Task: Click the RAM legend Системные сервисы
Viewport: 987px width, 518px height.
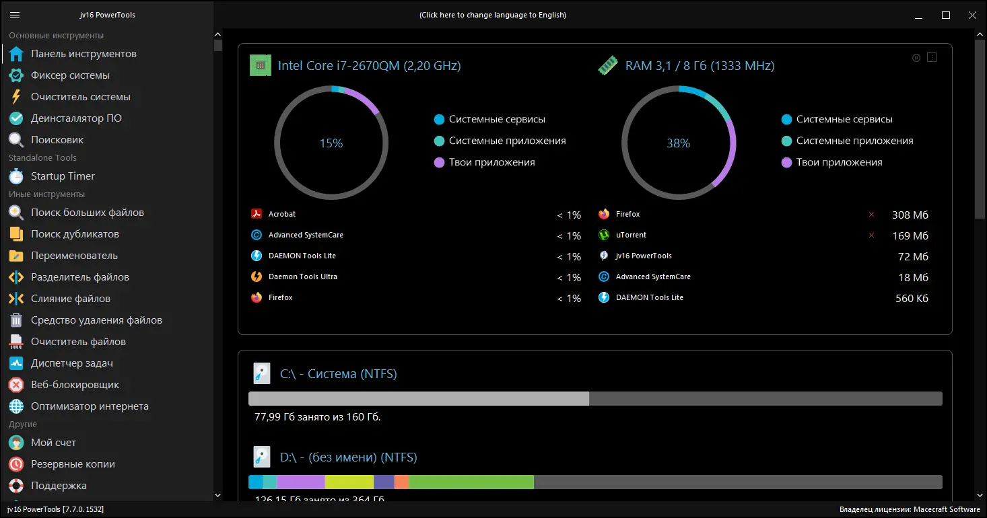Action: tap(844, 119)
